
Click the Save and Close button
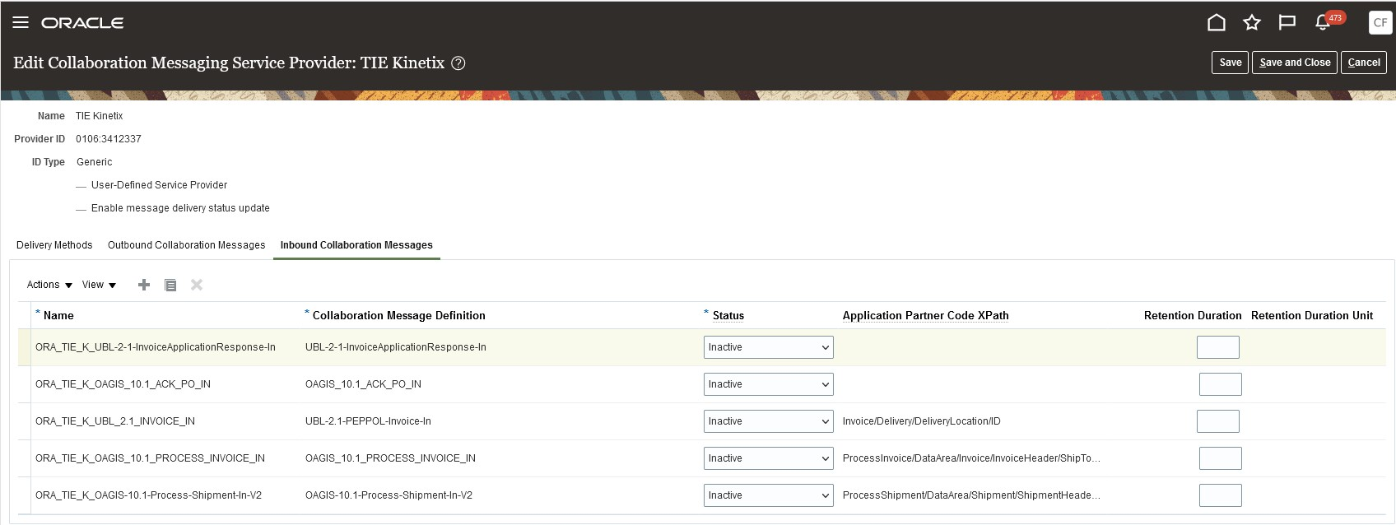(x=1295, y=63)
